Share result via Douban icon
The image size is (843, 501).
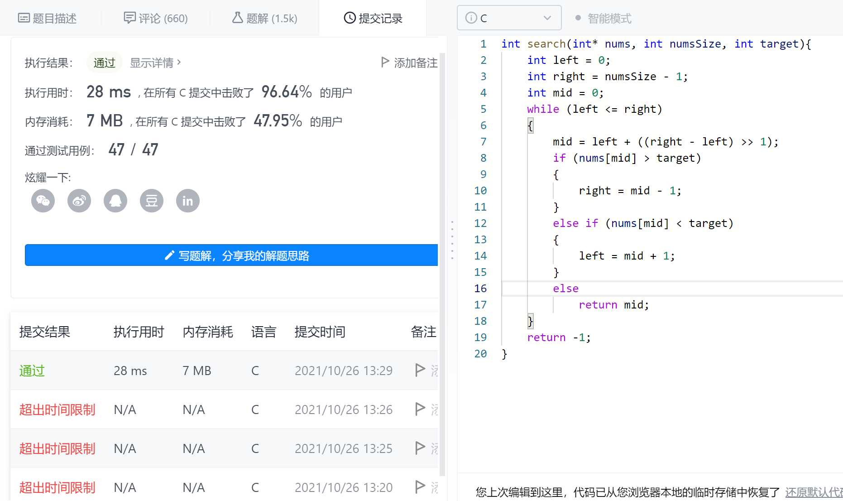tap(152, 201)
